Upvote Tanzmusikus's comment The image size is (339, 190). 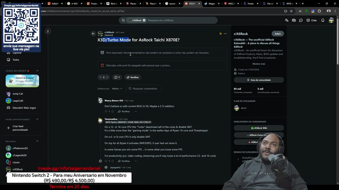pos(106,161)
